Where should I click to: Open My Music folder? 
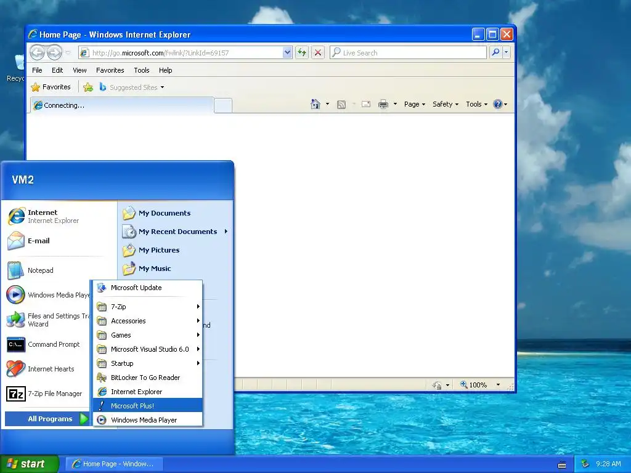coord(147,269)
